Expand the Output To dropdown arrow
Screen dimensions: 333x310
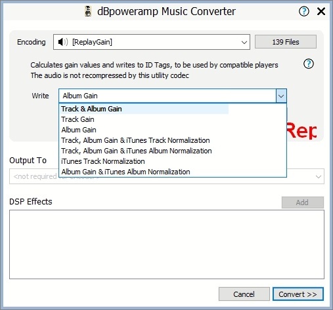click(319, 176)
